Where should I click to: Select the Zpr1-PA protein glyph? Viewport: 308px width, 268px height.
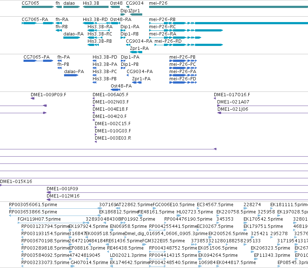point(137,82)
